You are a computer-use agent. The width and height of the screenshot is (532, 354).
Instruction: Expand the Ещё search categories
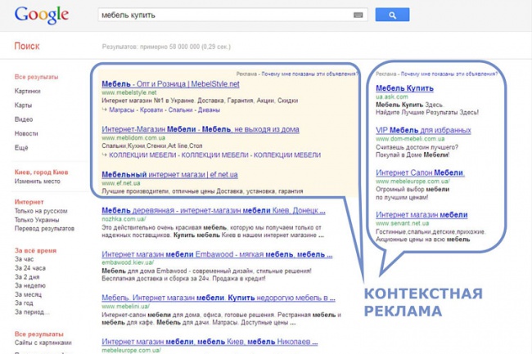tap(21, 148)
